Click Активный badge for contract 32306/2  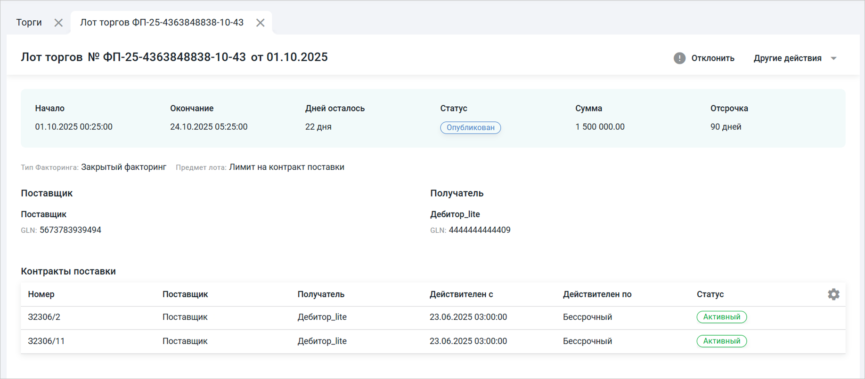tap(721, 317)
